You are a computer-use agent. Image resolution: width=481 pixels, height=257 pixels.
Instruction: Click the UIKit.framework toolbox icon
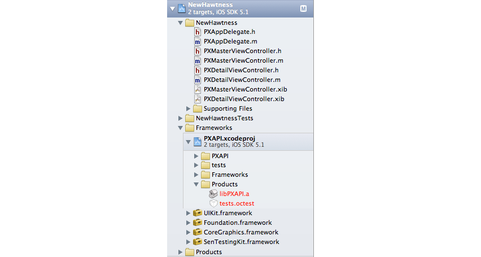point(198,213)
